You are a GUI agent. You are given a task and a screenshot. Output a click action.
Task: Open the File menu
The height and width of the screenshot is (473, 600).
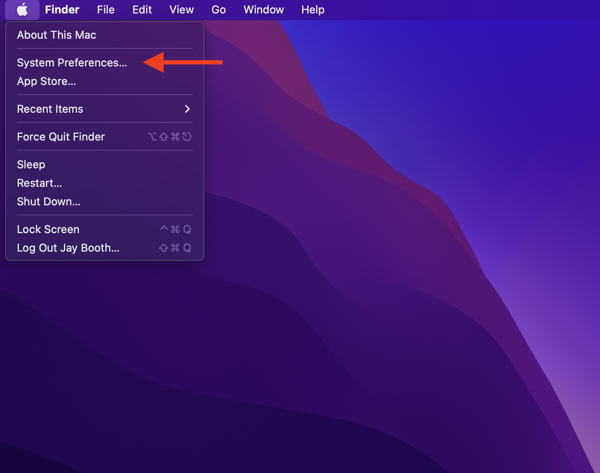tap(105, 10)
